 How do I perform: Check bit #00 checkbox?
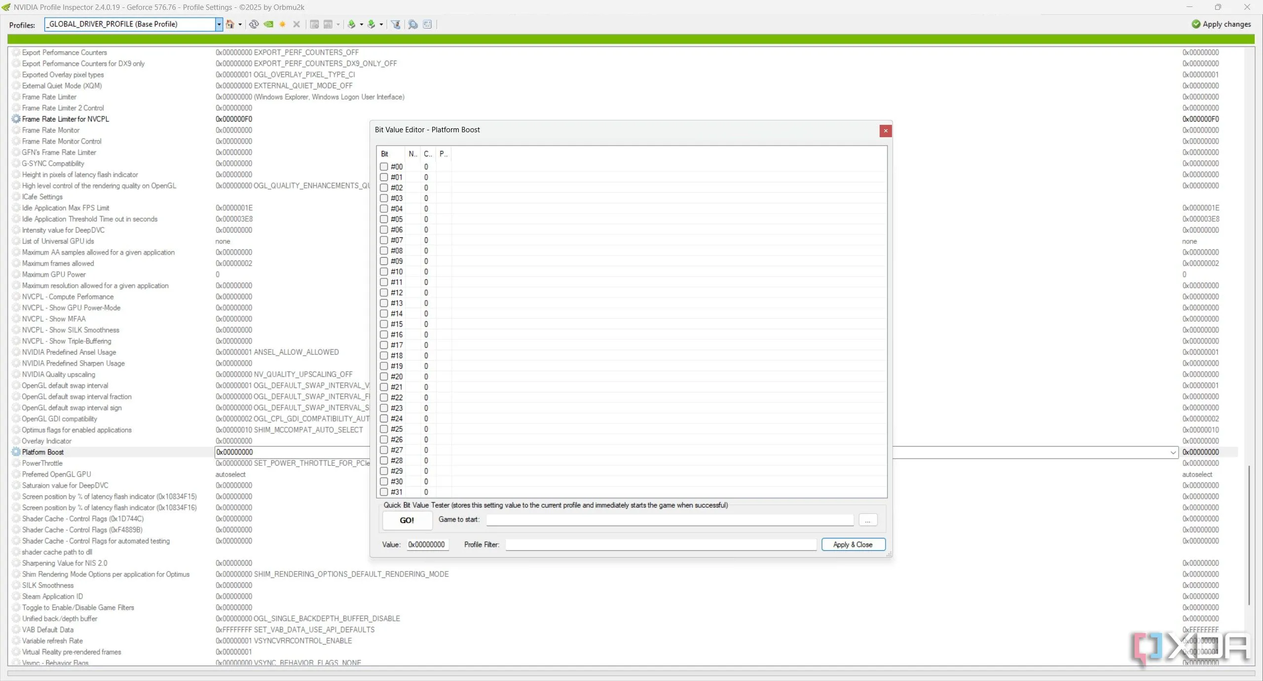click(x=384, y=167)
